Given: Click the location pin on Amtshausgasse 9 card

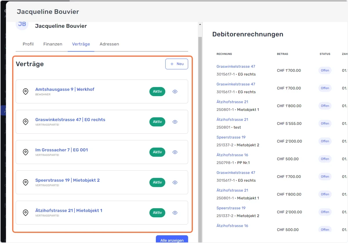Looking at the screenshot, I should pyautogui.click(x=26, y=92).
